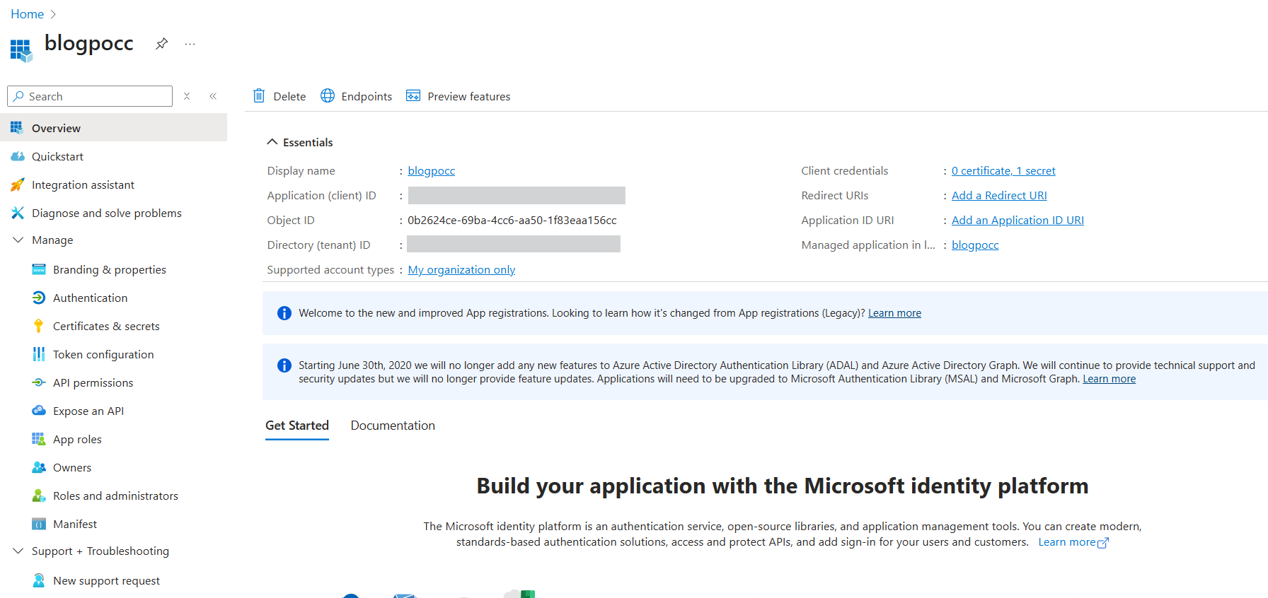
Task: Click the Certificates & secrets key icon
Action: [39, 326]
